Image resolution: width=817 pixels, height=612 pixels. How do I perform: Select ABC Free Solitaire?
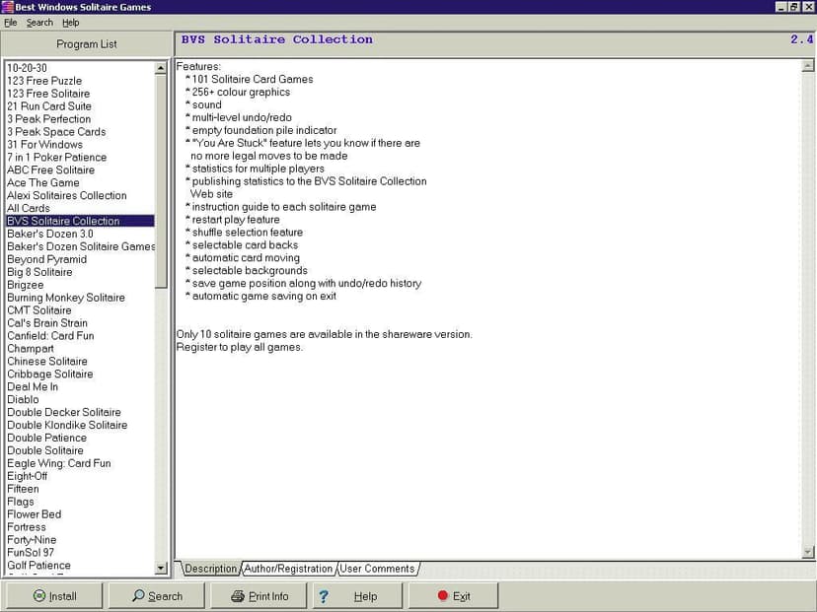pyautogui.click(x=80, y=170)
